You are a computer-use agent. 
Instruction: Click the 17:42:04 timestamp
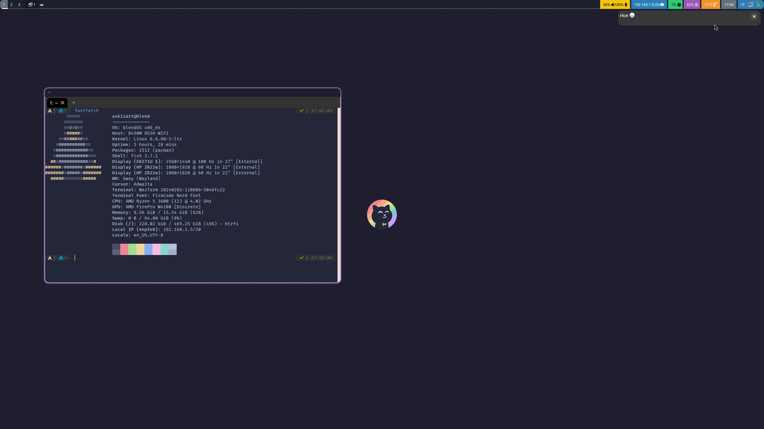pyautogui.click(x=322, y=258)
